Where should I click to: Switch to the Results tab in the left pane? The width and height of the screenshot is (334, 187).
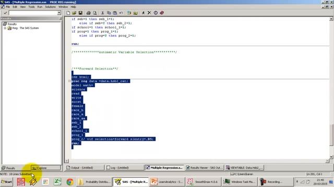click(x=8, y=168)
